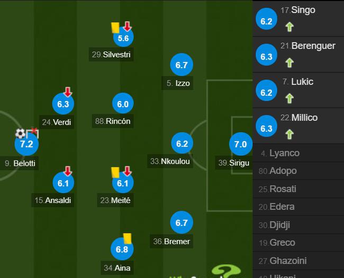Click Belotti's missed penalty icon

point(32,133)
